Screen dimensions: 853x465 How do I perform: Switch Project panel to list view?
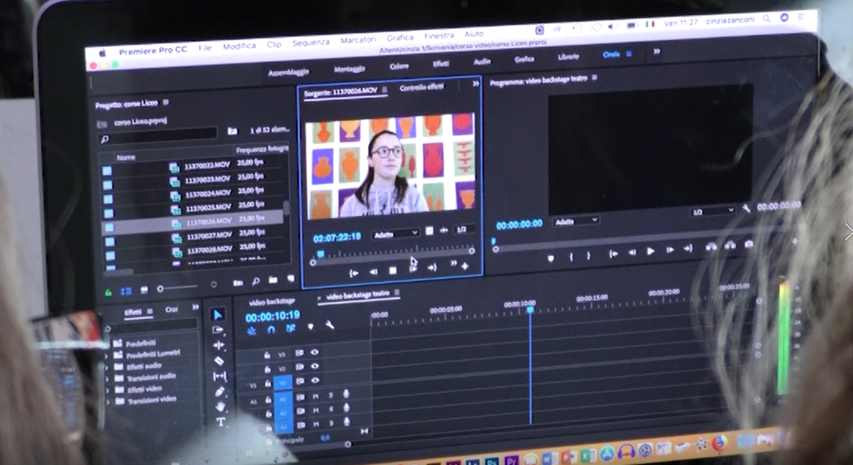(x=126, y=292)
